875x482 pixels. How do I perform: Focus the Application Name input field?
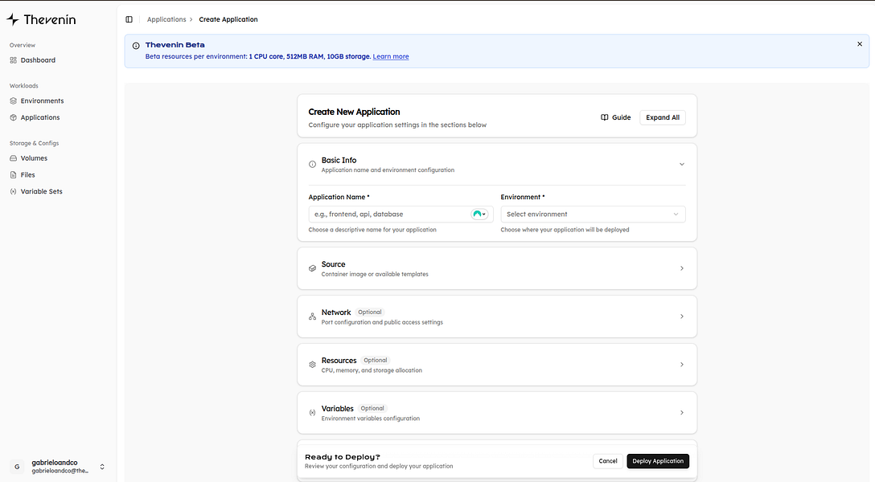[388, 214]
